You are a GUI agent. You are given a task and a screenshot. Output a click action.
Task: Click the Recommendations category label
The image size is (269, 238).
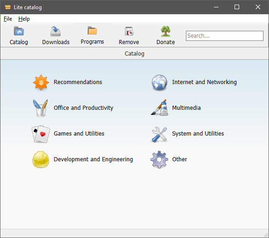(78, 82)
